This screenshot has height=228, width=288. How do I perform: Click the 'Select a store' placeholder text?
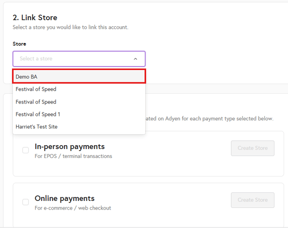(x=36, y=59)
